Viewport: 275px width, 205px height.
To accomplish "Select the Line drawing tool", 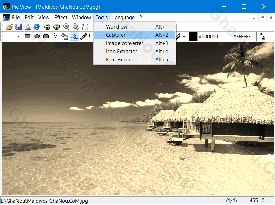I will [9, 36].
